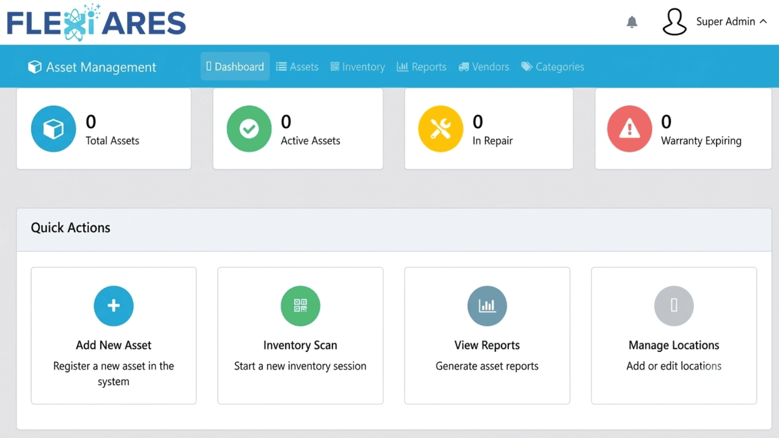Open the Categories tab
The height and width of the screenshot is (438, 779).
pyautogui.click(x=553, y=66)
